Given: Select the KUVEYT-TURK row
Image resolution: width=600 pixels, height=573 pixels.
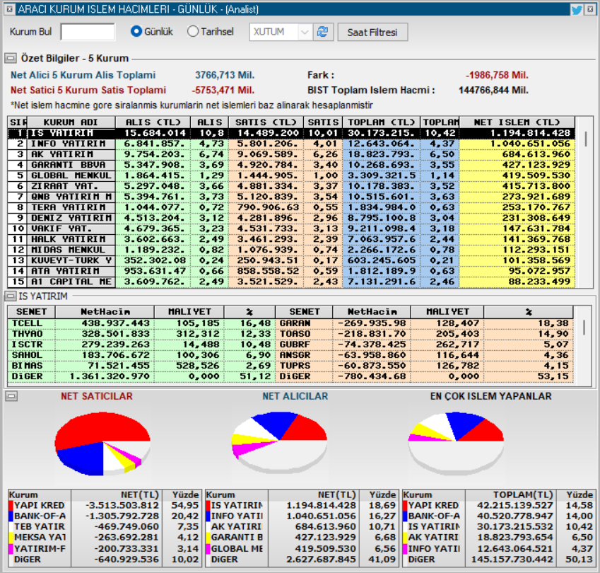Looking at the screenshot, I should [291, 260].
